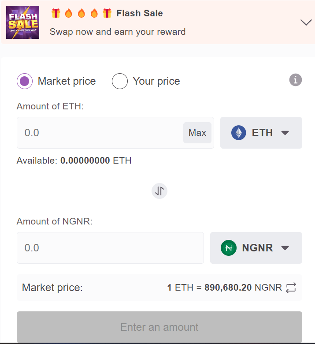The width and height of the screenshot is (315, 344).
Task: Select the Your price radio option
Action: tap(120, 81)
